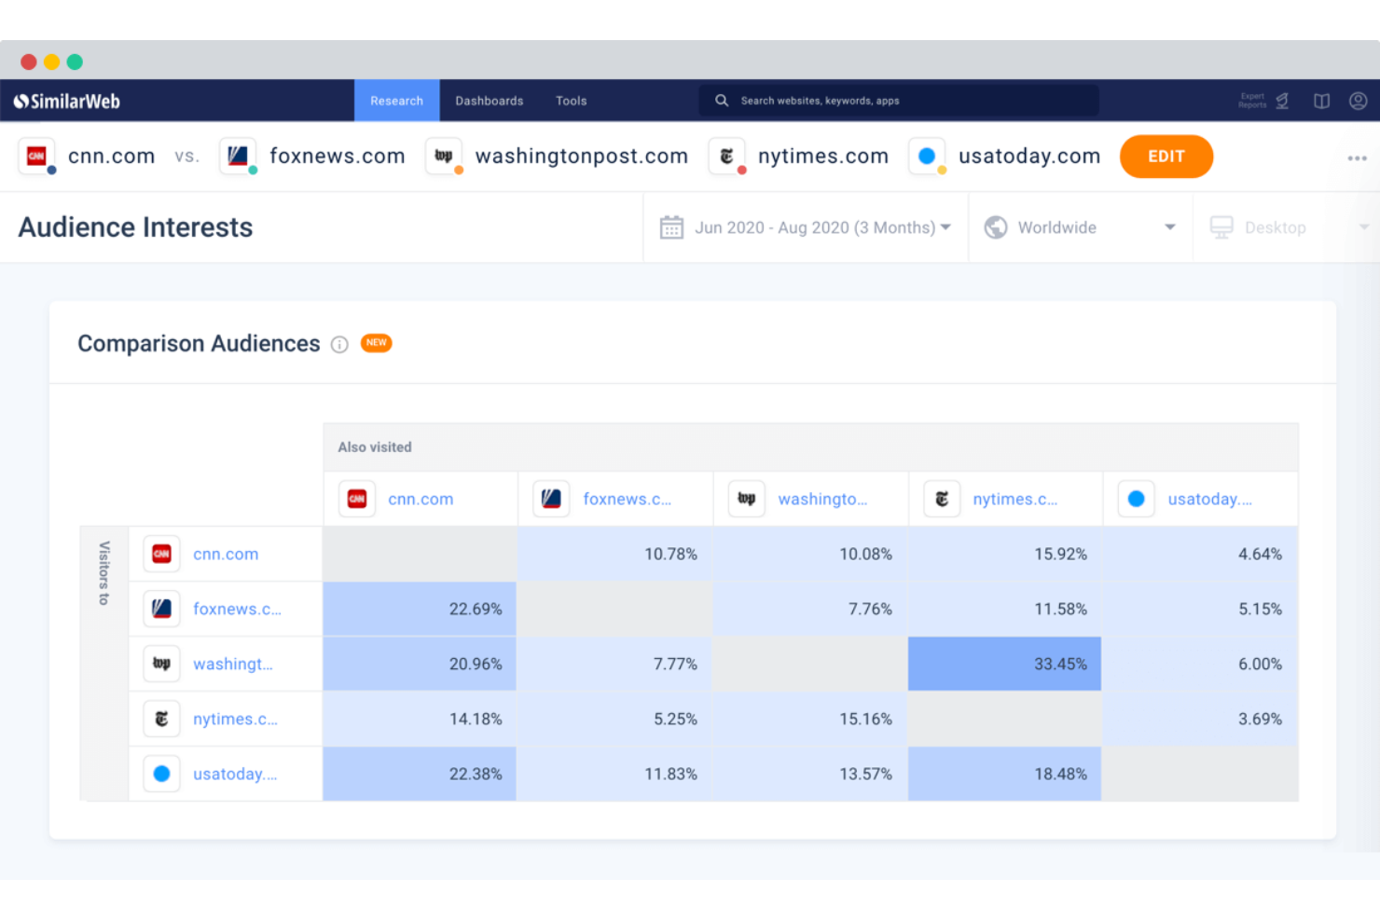Select the 7.76% cell

[x=809, y=610]
